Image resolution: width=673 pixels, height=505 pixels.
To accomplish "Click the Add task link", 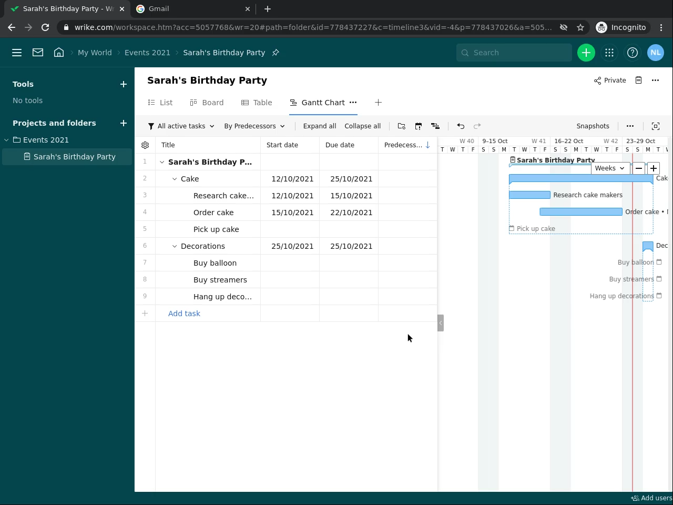I will coord(184,314).
